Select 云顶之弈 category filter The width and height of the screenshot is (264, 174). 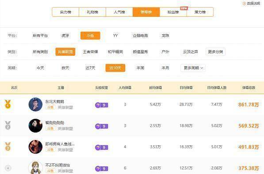point(191,52)
